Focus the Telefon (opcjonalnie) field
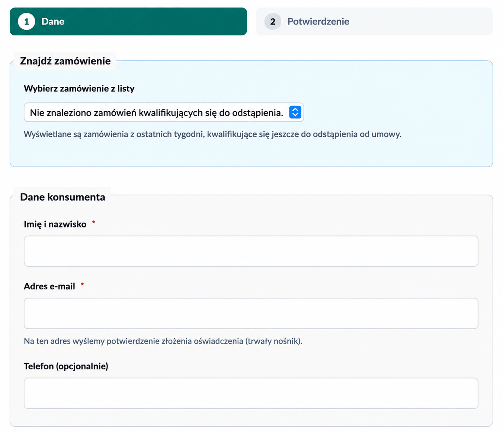This screenshot has height=433, width=503. click(251, 393)
